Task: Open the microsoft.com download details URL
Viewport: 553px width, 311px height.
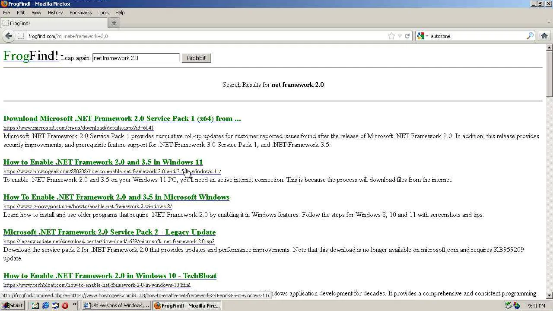Action: (78, 128)
